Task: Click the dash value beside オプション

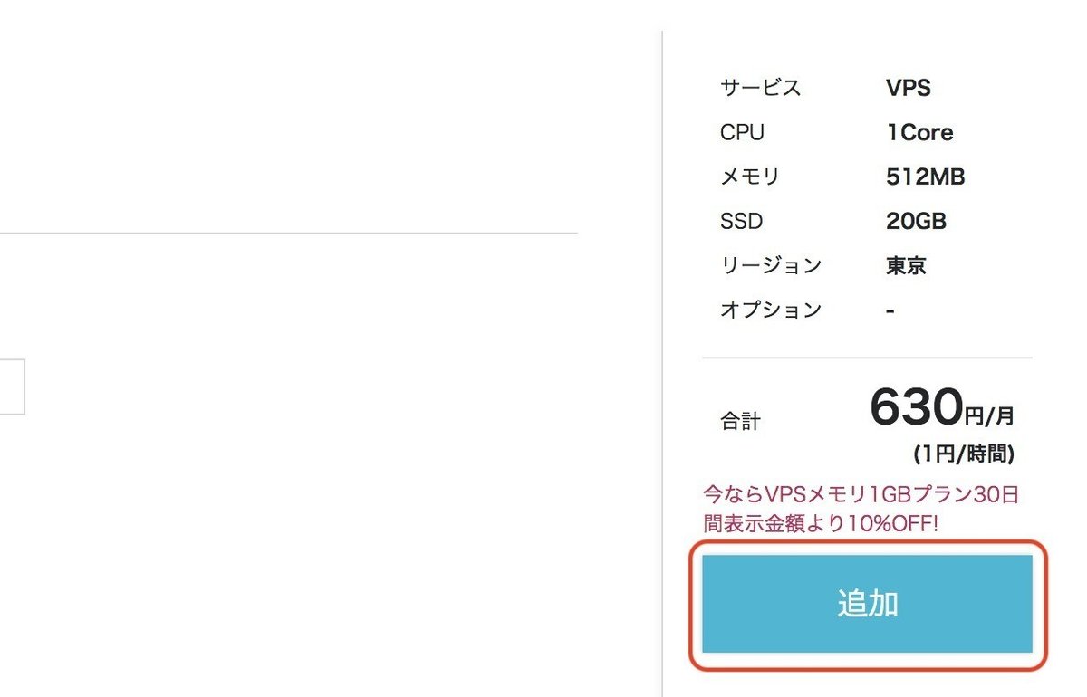Action: tap(890, 310)
